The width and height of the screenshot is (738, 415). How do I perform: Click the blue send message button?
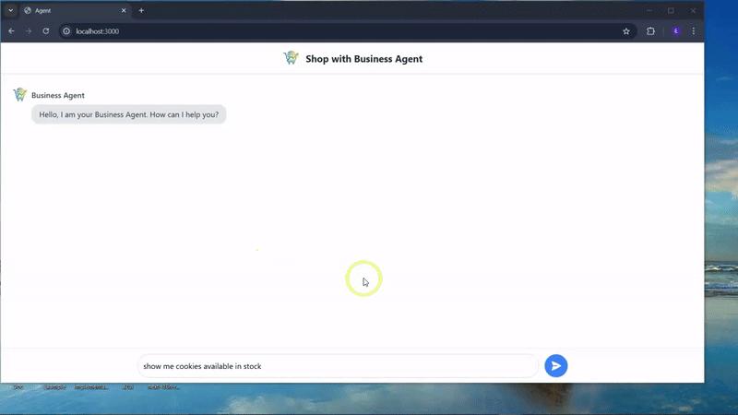point(555,366)
